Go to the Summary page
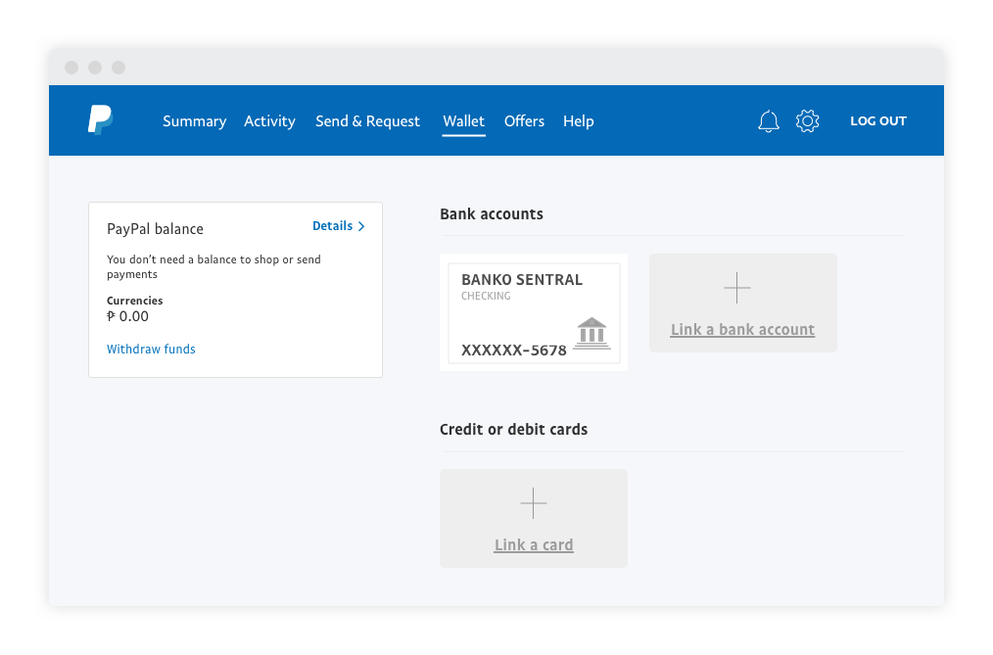Image resolution: width=993 pixels, height=655 pixels. point(194,121)
